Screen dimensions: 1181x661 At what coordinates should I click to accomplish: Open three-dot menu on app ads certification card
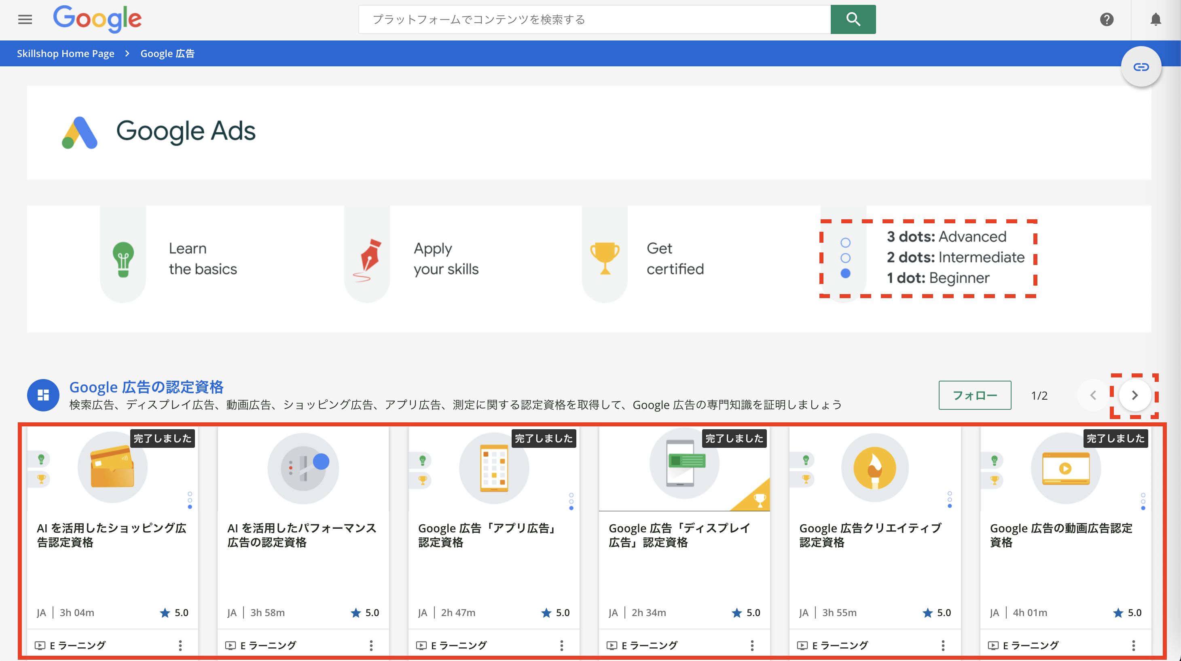(562, 645)
